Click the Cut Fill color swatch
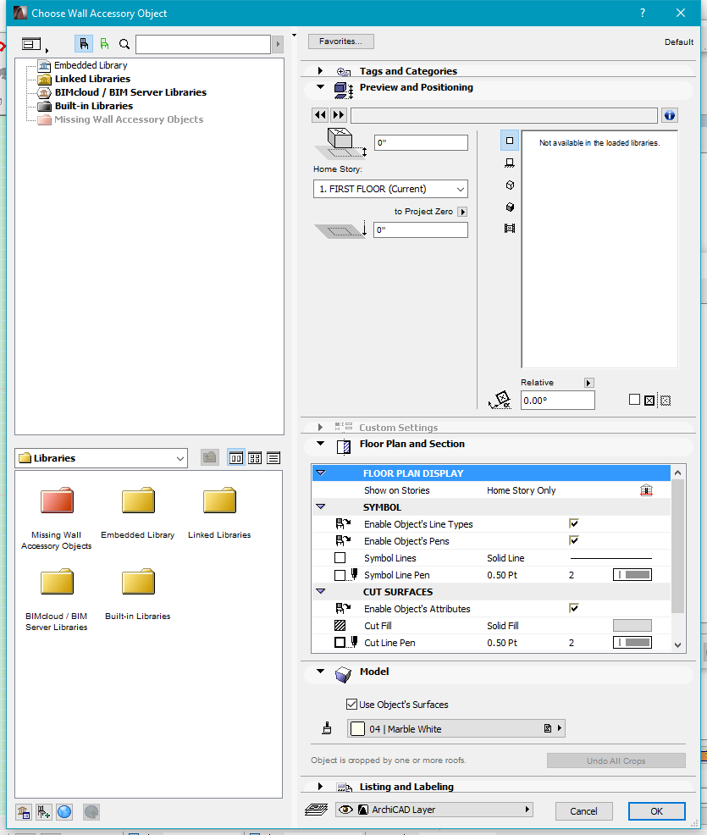The image size is (707, 835). pos(632,625)
